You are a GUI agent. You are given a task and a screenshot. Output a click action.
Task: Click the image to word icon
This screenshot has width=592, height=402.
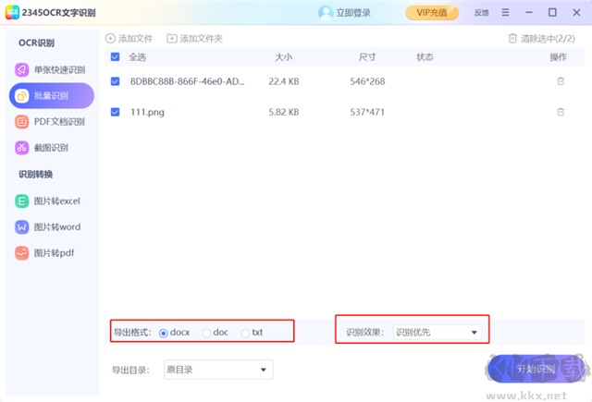pos(22,227)
